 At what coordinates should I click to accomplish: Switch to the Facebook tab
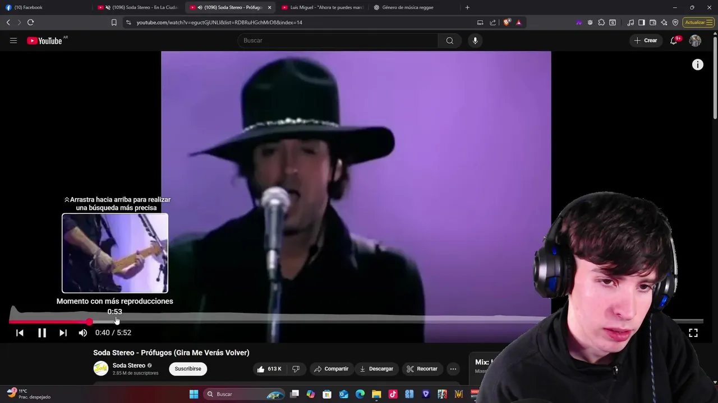[46, 7]
